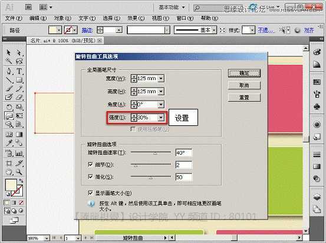The width and height of the screenshot is (326, 243).
Task: Open the 效果(C) menu
Action: click(136, 18)
